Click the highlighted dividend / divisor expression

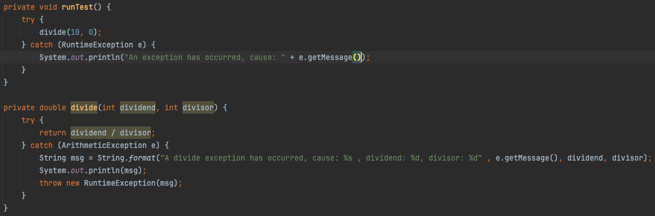pyautogui.click(x=111, y=133)
